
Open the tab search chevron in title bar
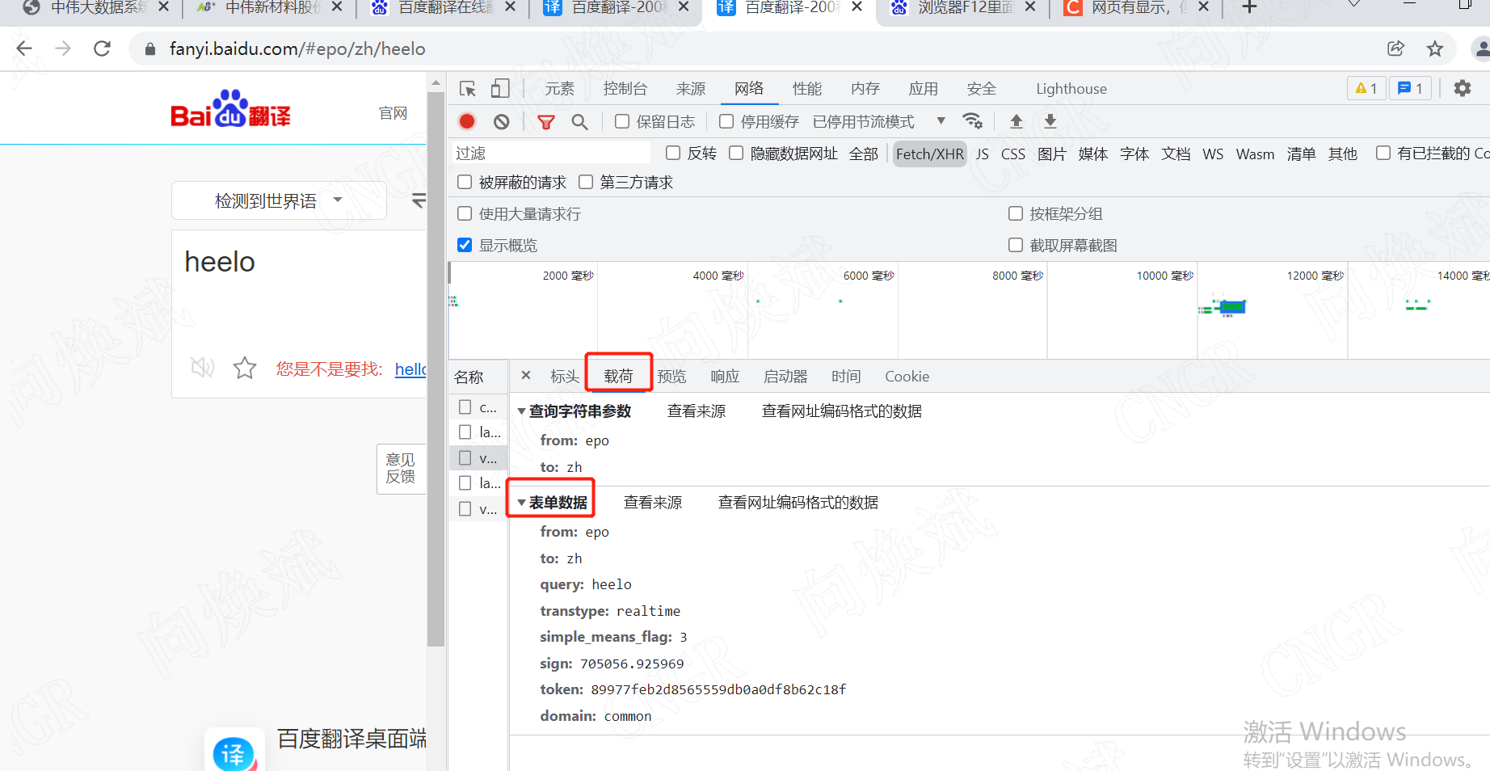pos(1355,5)
